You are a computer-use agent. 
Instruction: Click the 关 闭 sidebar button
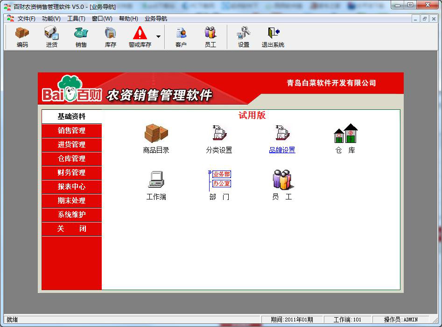coord(71,229)
